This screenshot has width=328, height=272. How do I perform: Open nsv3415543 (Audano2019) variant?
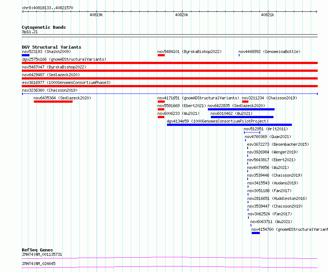coord(273,183)
